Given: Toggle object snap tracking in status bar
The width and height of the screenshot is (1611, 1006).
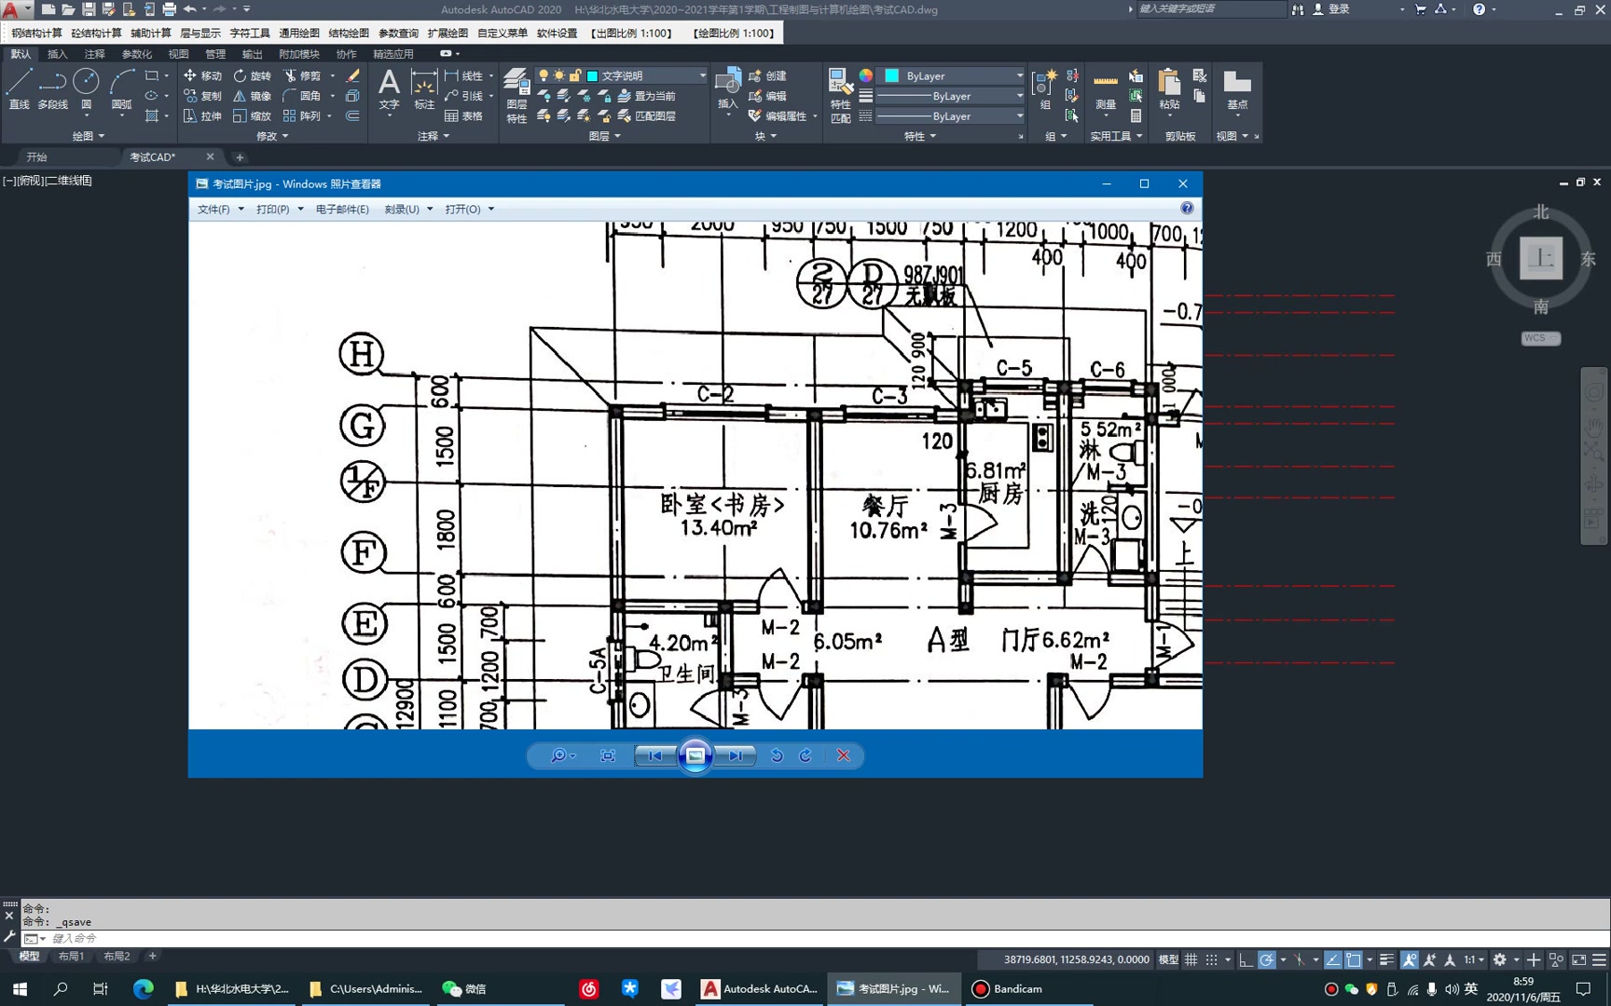Looking at the screenshot, I should pos(1333,959).
